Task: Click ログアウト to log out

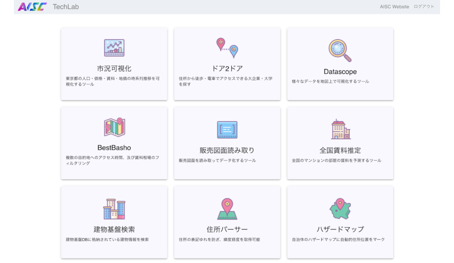Action: pos(424,7)
